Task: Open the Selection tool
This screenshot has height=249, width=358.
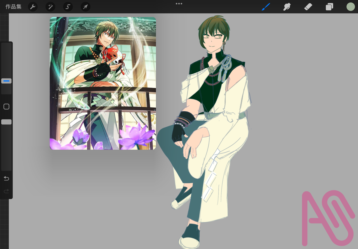Action: [68, 6]
